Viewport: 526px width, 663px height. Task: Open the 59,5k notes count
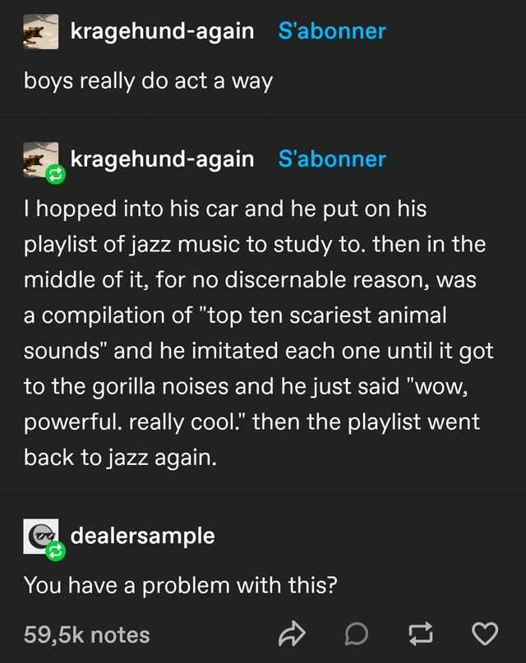point(87,634)
